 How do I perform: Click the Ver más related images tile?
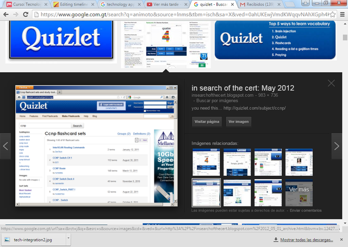pos(299,193)
